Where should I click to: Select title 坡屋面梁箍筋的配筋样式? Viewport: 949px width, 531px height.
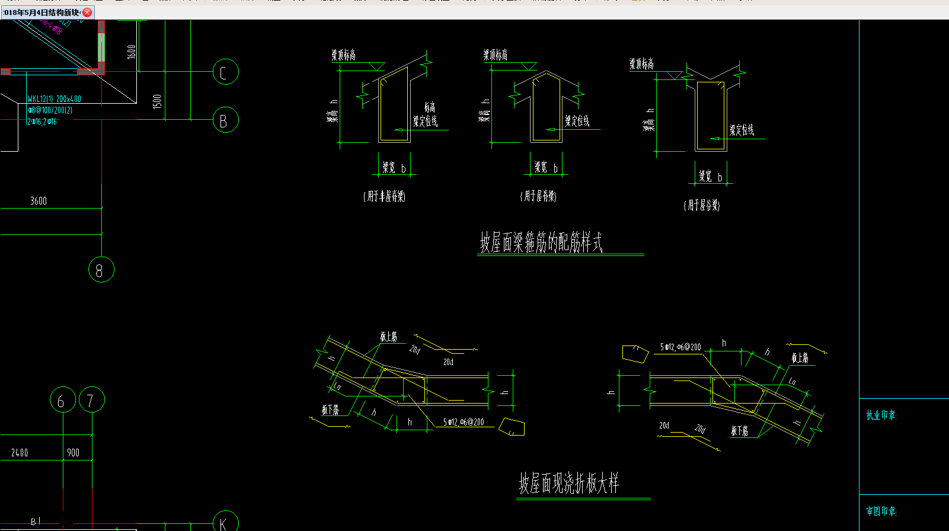point(541,242)
